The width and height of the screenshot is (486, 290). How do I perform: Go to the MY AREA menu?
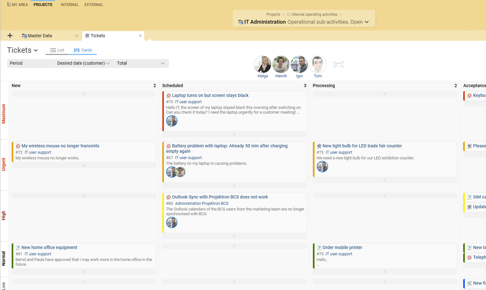(17, 5)
